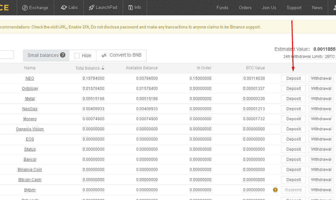336x200 pixels.
Task: Open the Monero coin link
Action: (x=30, y=119)
